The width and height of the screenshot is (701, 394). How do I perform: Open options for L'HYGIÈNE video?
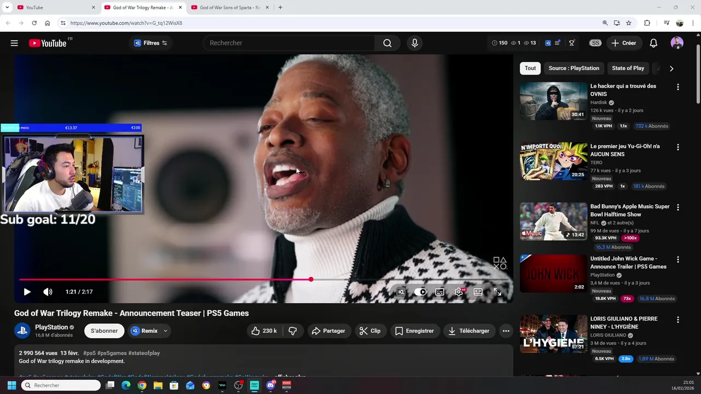(x=678, y=320)
